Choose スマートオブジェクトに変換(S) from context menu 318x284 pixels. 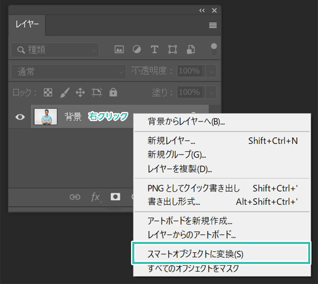coord(195,254)
